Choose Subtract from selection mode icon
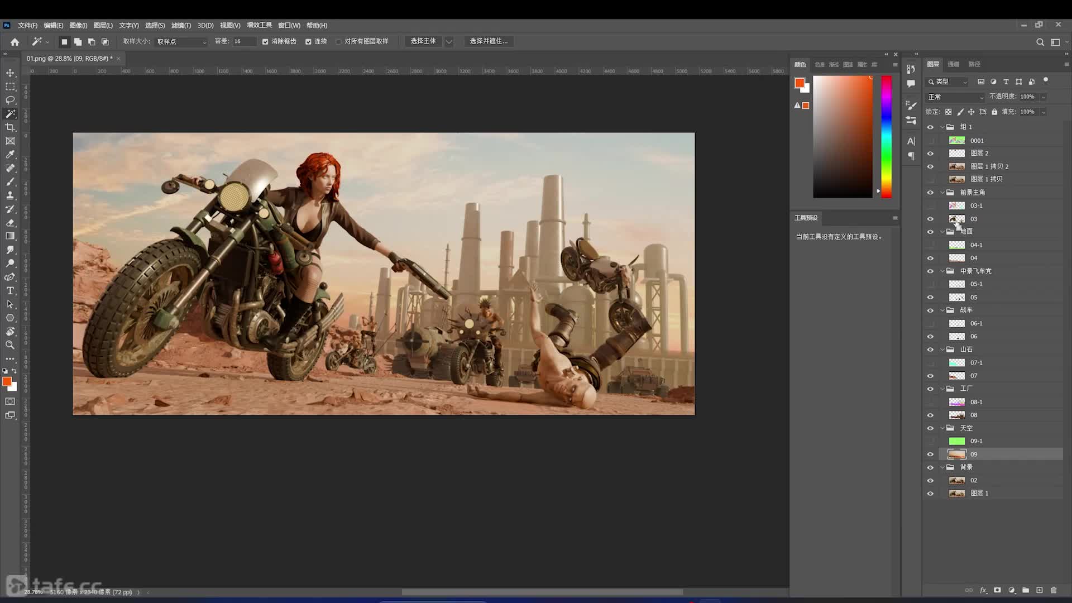The height and width of the screenshot is (603, 1072). coord(92,42)
